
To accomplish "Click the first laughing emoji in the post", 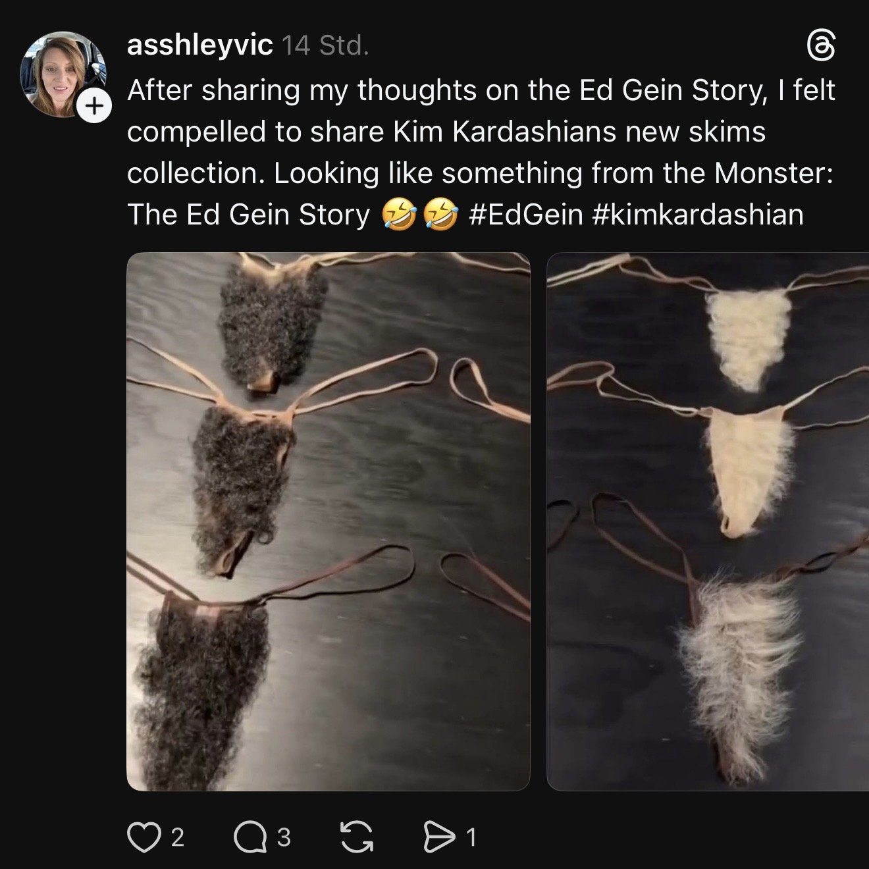I will pyautogui.click(x=398, y=215).
